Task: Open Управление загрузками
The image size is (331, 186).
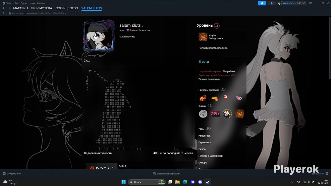Action: [x=168, y=174]
